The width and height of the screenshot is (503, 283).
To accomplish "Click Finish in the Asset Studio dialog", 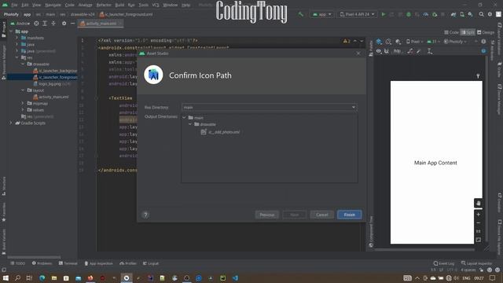I will coord(349,215).
